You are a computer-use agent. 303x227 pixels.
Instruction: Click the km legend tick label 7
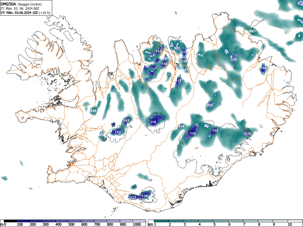tap(244, 225)
